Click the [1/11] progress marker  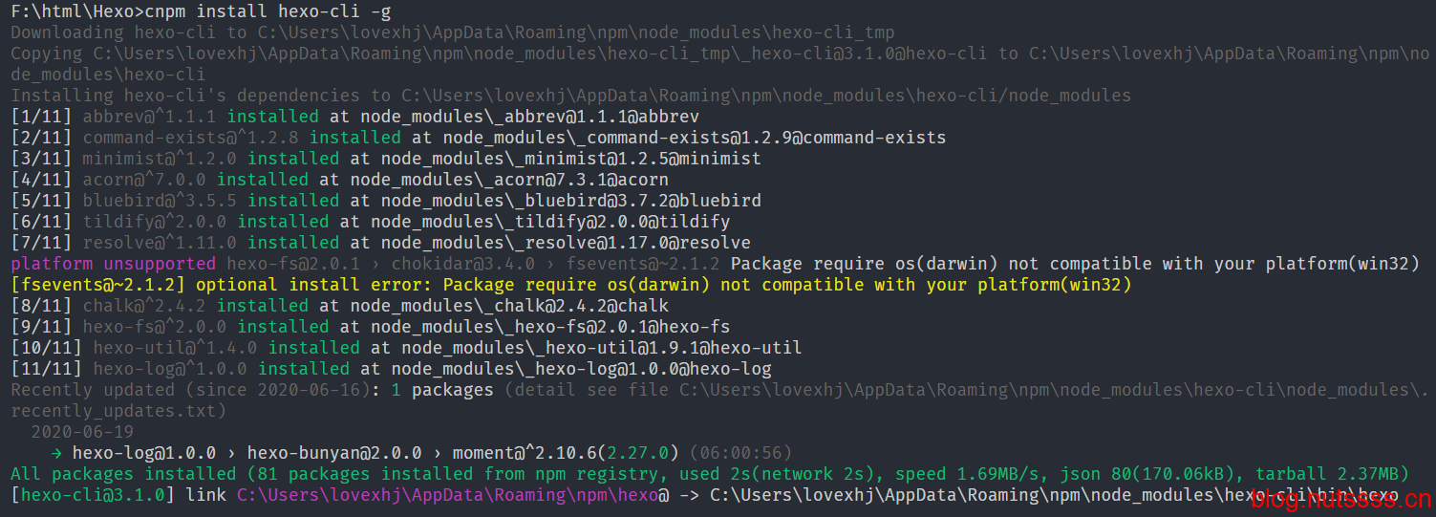tap(42, 117)
